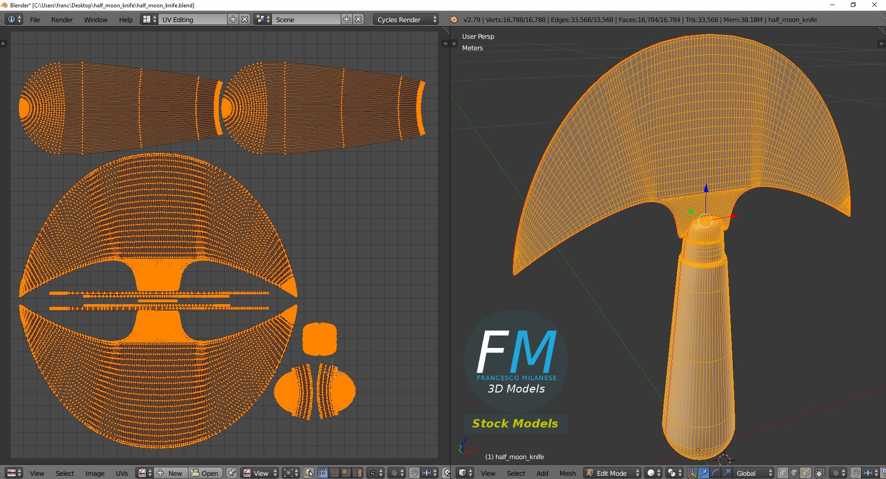Open the 3D view Select menu
Image resolution: width=886 pixels, height=479 pixels.
tap(516, 473)
